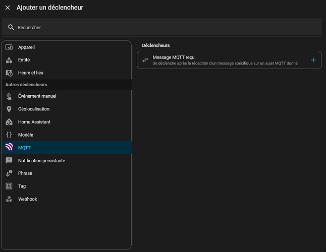This screenshot has width=326, height=252.
Task: Click the Webhook icon in sidebar
Action: [x=9, y=199]
